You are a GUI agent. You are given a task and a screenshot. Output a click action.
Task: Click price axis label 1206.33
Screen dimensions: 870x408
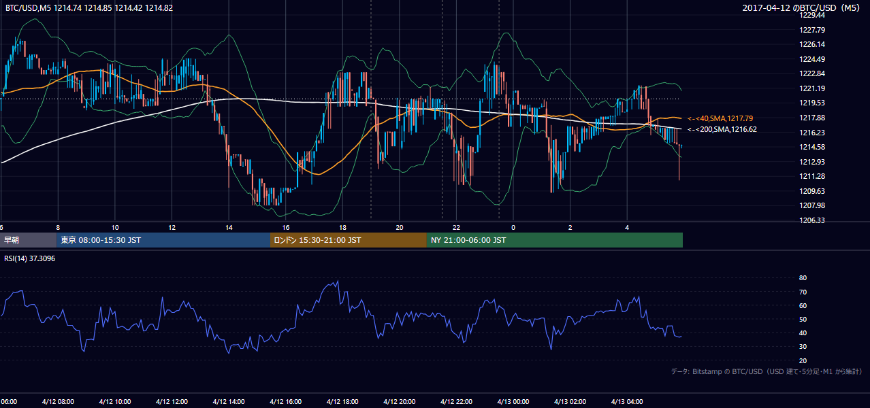tap(813, 220)
